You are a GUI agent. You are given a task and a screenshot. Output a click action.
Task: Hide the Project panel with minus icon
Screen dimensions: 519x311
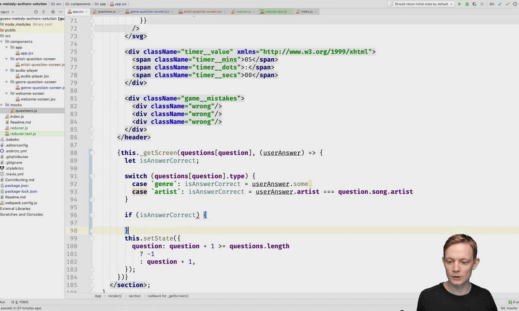click(x=60, y=12)
